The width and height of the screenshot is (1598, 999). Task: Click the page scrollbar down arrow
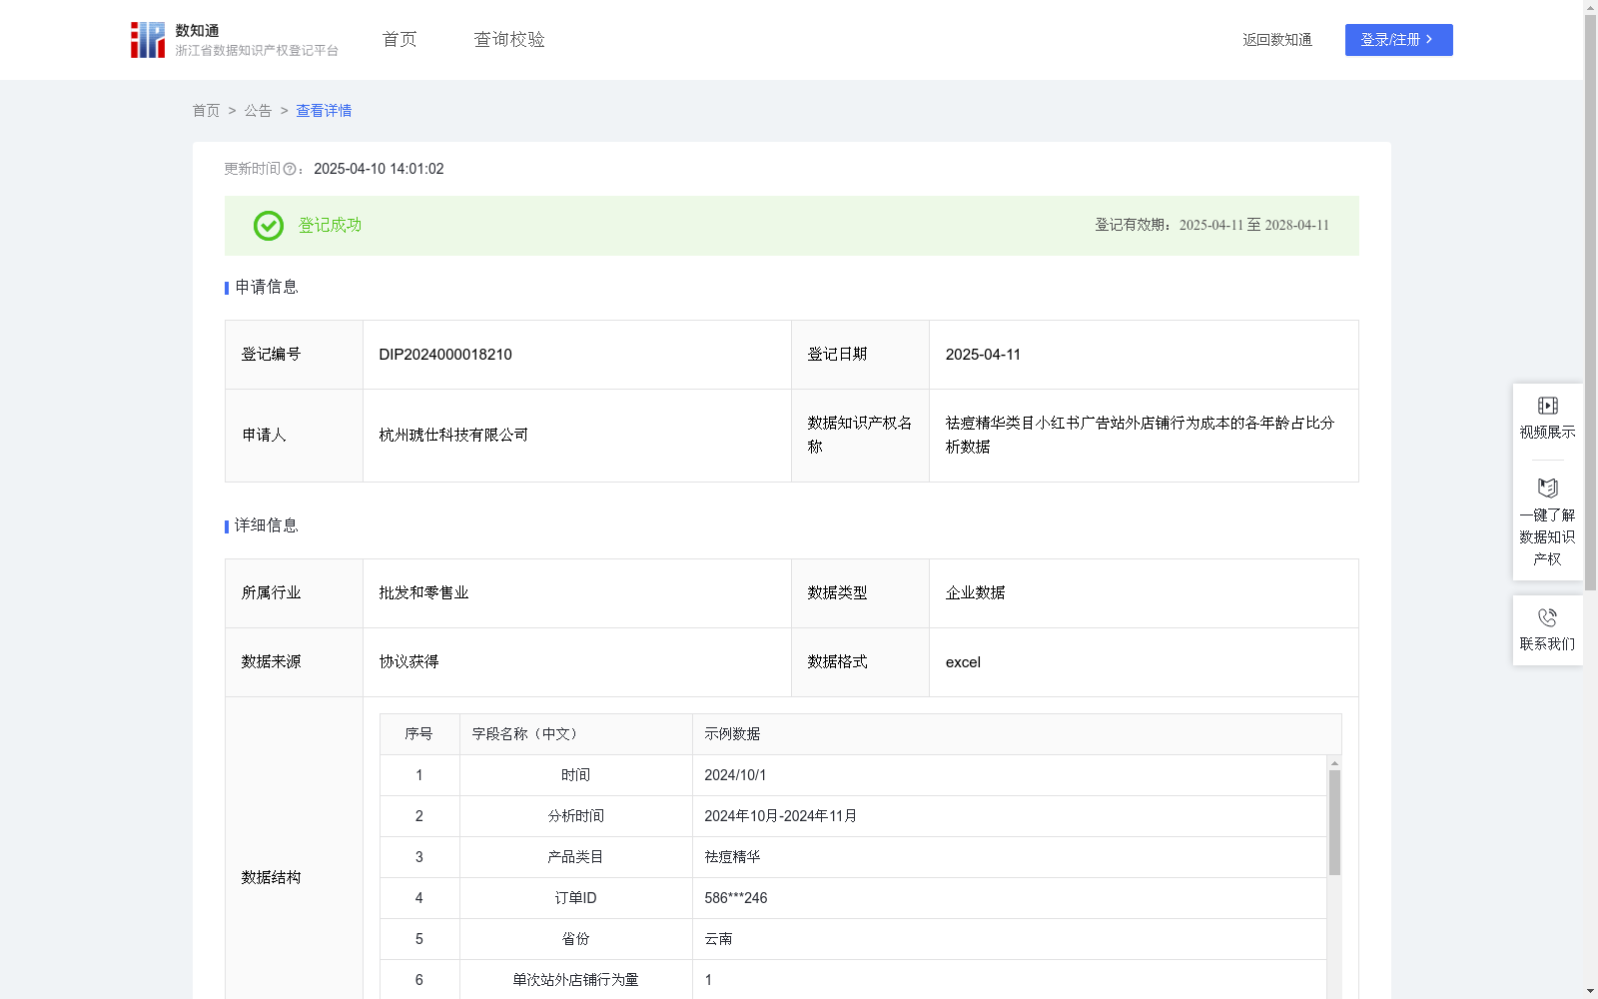(1590, 992)
